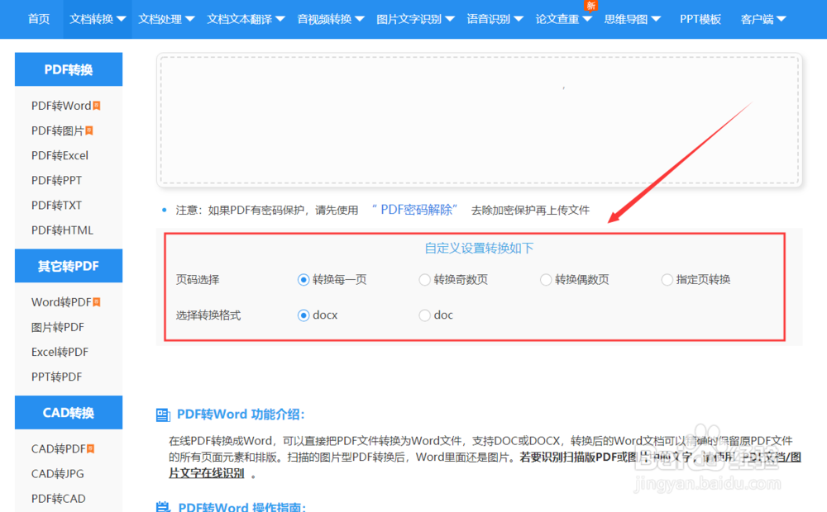Switch output format to doc

click(424, 315)
